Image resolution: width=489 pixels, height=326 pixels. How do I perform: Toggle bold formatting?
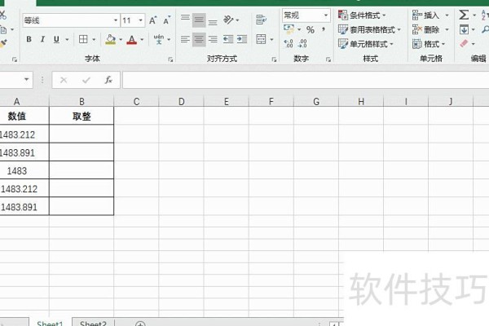(29, 39)
